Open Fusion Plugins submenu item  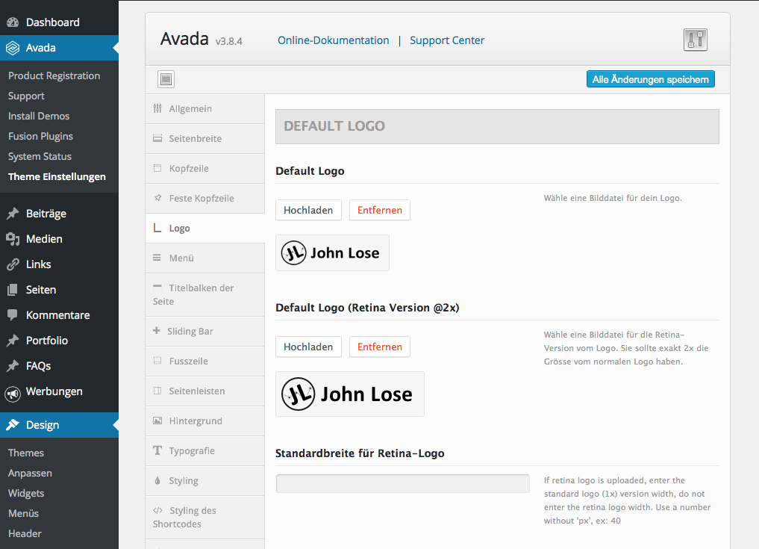40,137
